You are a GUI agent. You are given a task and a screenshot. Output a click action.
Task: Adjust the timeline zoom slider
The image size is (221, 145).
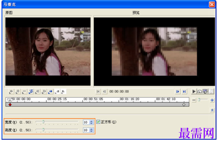pyautogui.click(x=199, y=100)
